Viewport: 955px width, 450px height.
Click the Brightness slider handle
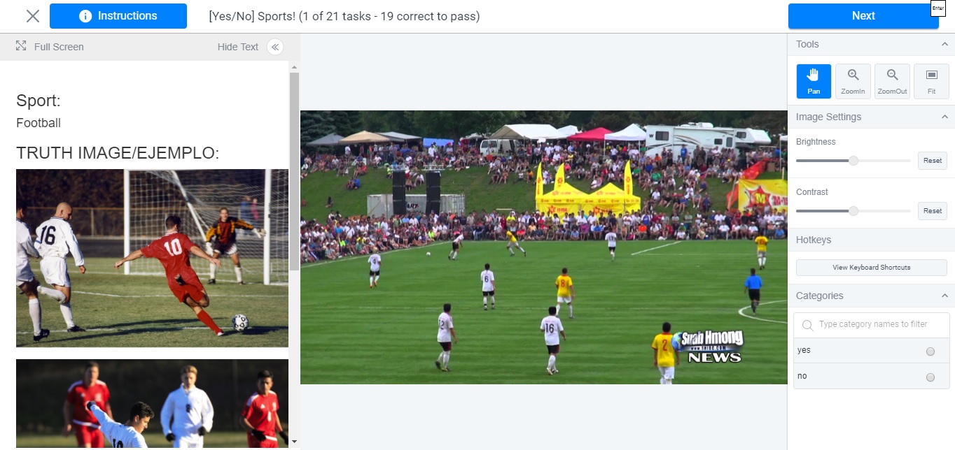pyautogui.click(x=853, y=160)
